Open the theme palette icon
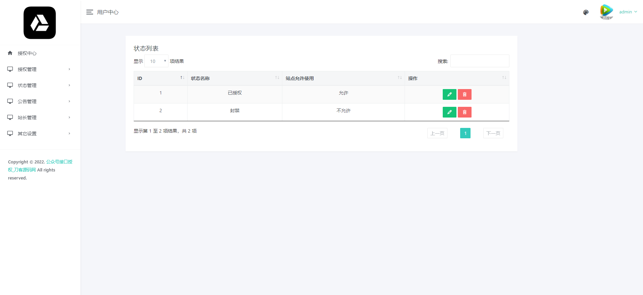Viewport: 643px width, 295px height. tap(586, 12)
